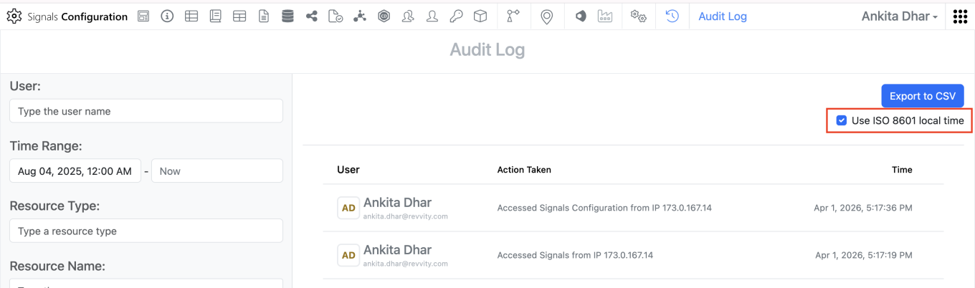Viewport: 975px width, 288px height.
Task: Open the key icon in toolbar
Action: click(456, 16)
